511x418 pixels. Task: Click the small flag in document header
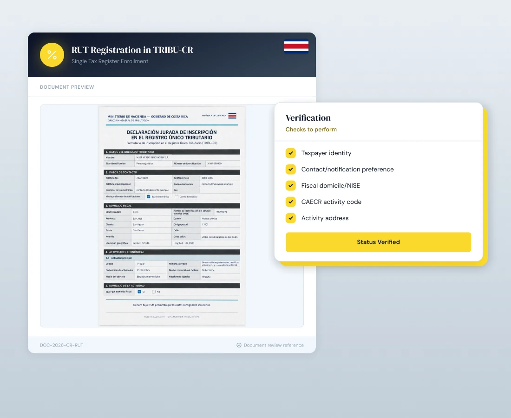[x=232, y=115]
